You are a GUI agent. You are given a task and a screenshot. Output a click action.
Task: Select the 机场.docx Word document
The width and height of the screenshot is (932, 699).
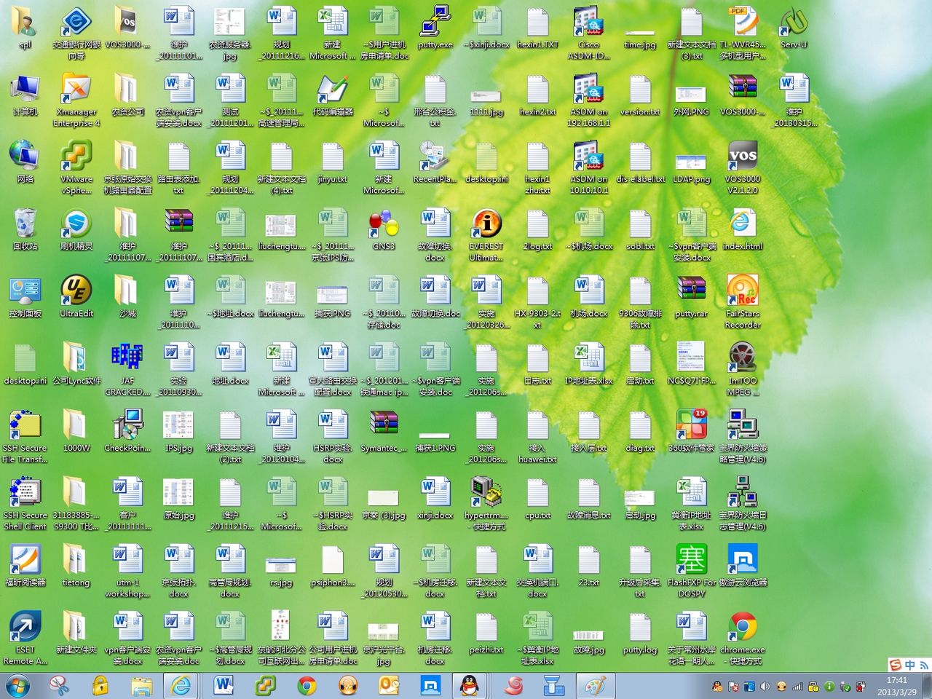[589, 297]
